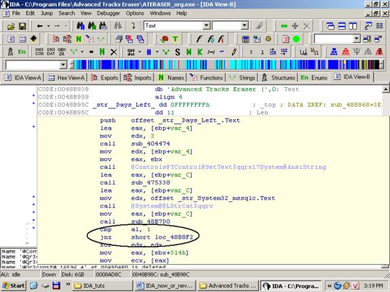Screen dimensions: 390x292
Task: Open the Windows menu
Action: [160, 13]
